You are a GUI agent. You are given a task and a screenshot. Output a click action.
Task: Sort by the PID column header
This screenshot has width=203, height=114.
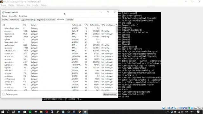26,25
